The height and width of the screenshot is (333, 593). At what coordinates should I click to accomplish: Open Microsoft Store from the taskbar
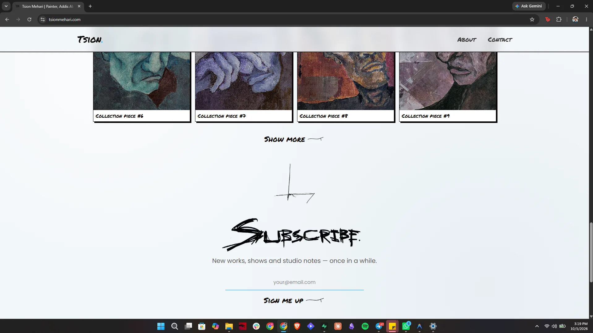pos(202,326)
